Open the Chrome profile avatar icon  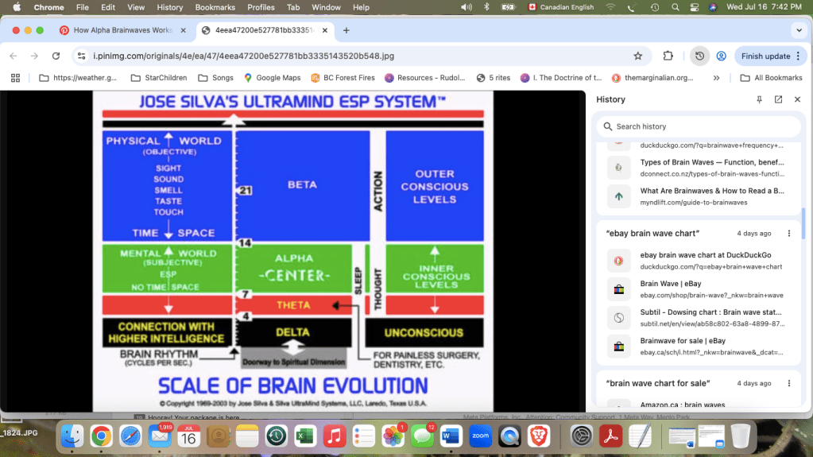(721, 56)
